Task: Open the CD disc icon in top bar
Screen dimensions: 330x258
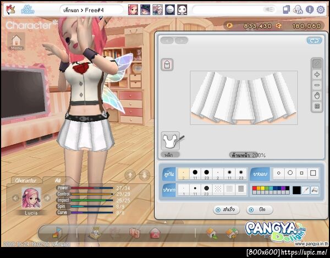Action: coord(298,10)
